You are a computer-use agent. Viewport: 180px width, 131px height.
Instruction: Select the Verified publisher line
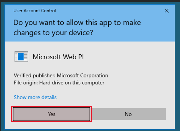(61, 76)
